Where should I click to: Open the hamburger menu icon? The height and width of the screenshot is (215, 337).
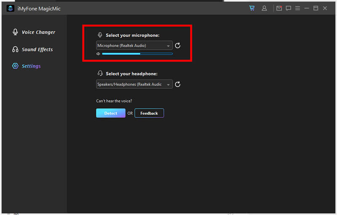(x=297, y=8)
